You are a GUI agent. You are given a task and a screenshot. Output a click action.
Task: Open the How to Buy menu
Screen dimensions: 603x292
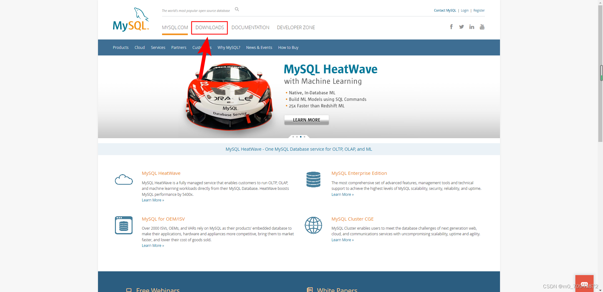pos(288,48)
